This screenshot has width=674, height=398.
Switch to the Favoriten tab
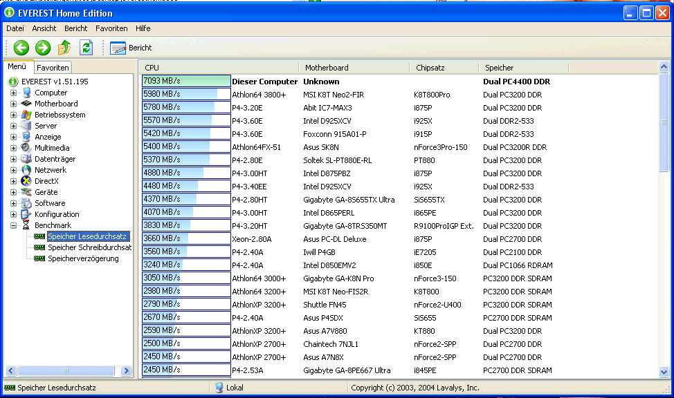click(x=53, y=68)
